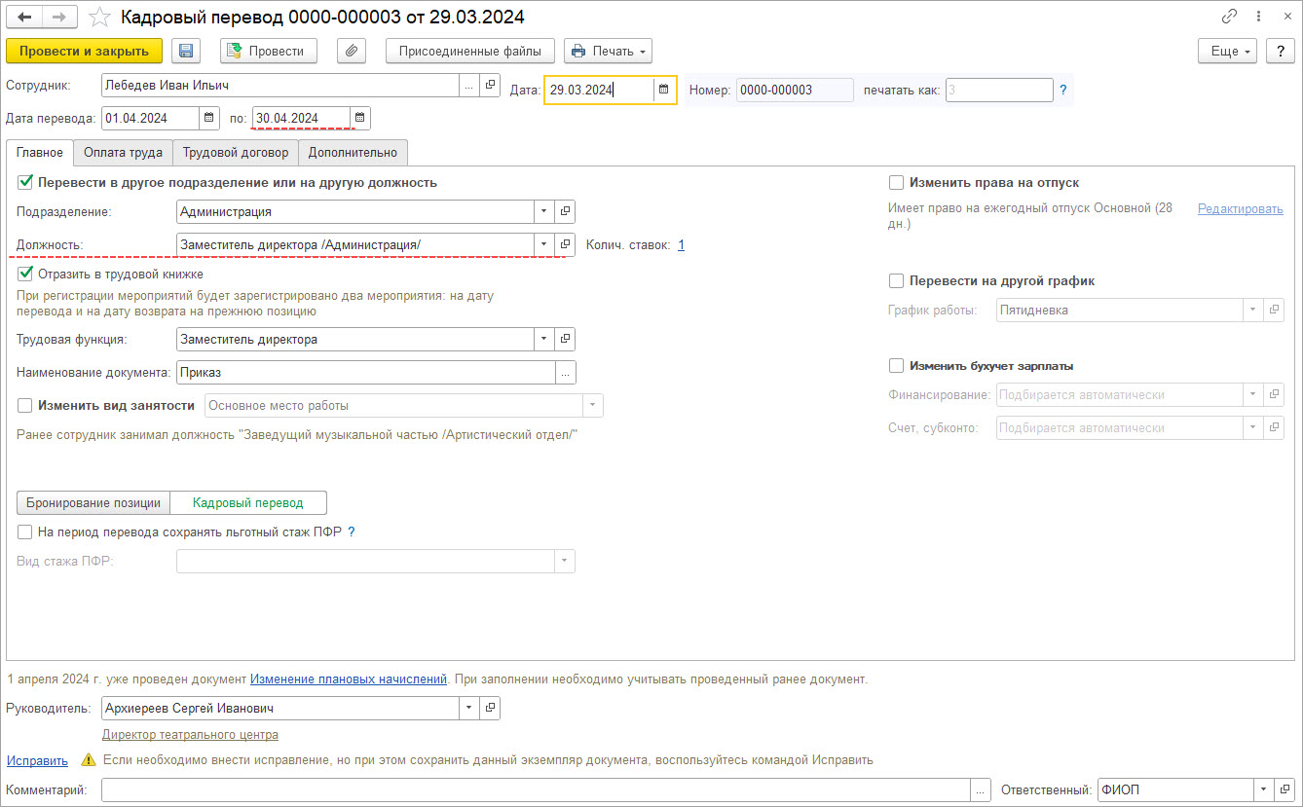Open the Ответственный ФИОП record icon
Image resolution: width=1303 pixels, height=807 pixels.
click(1285, 789)
